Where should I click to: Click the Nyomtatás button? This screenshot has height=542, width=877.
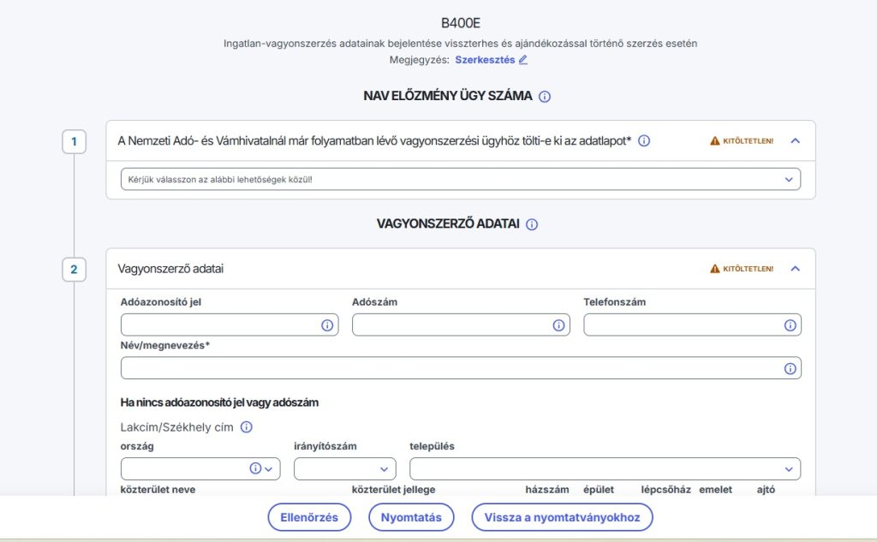(x=411, y=517)
